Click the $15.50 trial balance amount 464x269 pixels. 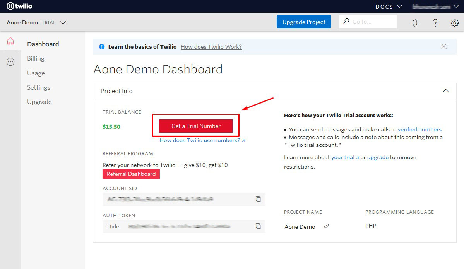(111, 127)
